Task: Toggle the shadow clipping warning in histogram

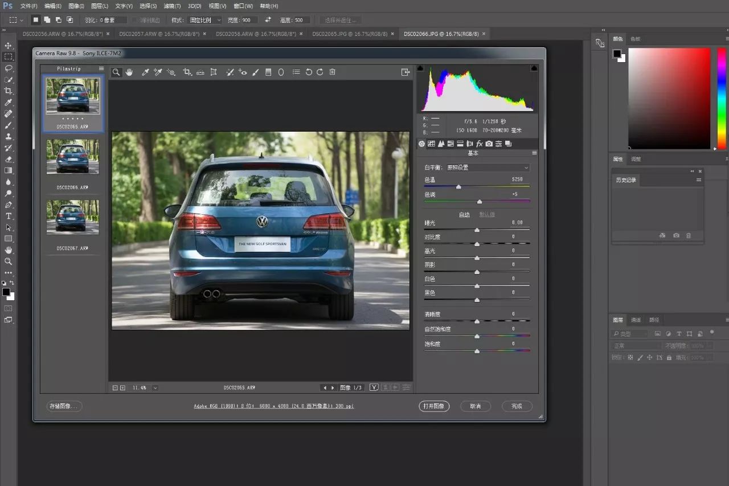Action: 420,68
